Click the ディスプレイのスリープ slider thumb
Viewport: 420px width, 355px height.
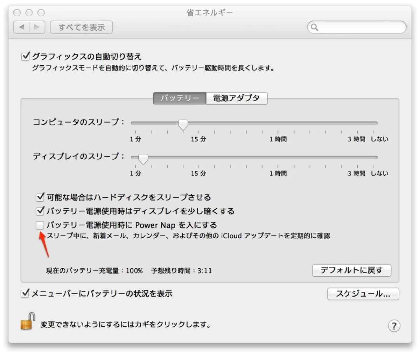pyautogui.click(x=143, y=159)
